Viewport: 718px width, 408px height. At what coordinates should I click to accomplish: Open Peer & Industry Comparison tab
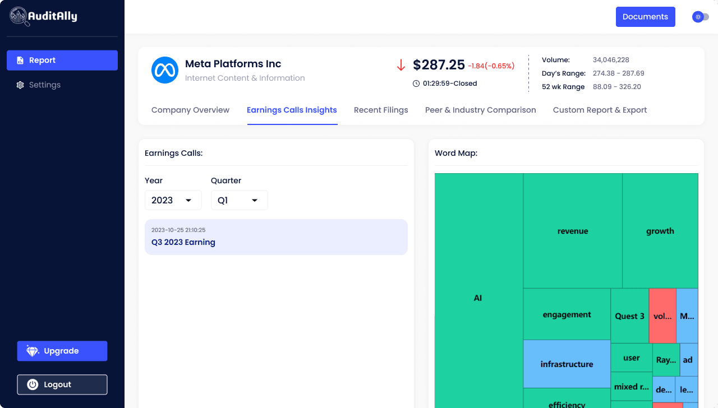point(481,110)
